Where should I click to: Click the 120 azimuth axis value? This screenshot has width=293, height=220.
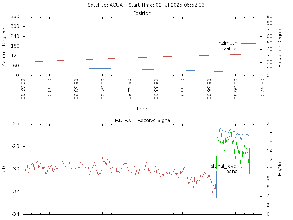pos(15,56)
